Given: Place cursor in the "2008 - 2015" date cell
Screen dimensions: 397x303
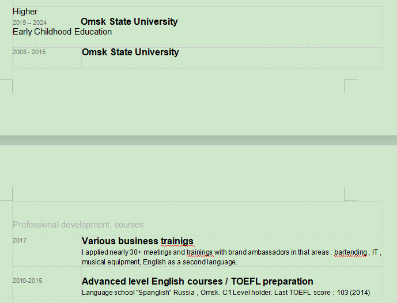Looking at the screenshot, I should pos(29,52).
